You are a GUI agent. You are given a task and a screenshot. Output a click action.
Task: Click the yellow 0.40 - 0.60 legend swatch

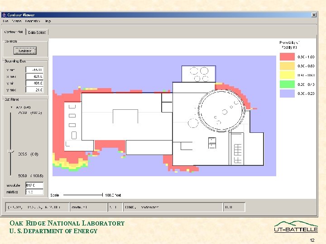coord(287,75)
